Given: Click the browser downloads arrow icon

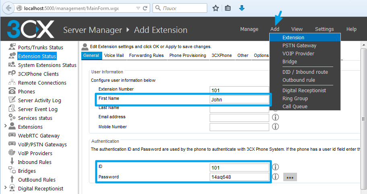Looking at the screenshot, I should tap(242, 8).
